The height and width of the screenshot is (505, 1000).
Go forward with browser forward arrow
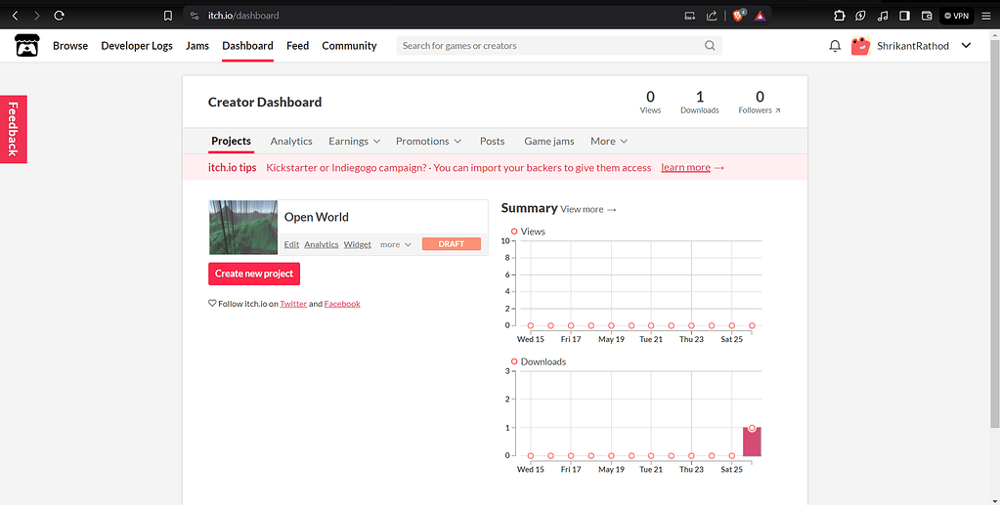click(37, 16)
